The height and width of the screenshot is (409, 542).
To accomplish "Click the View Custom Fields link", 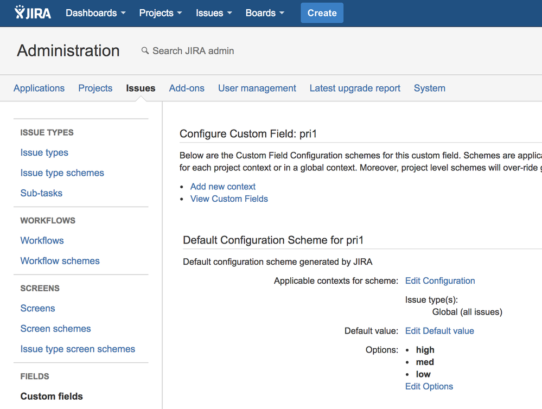I will 229,199.
